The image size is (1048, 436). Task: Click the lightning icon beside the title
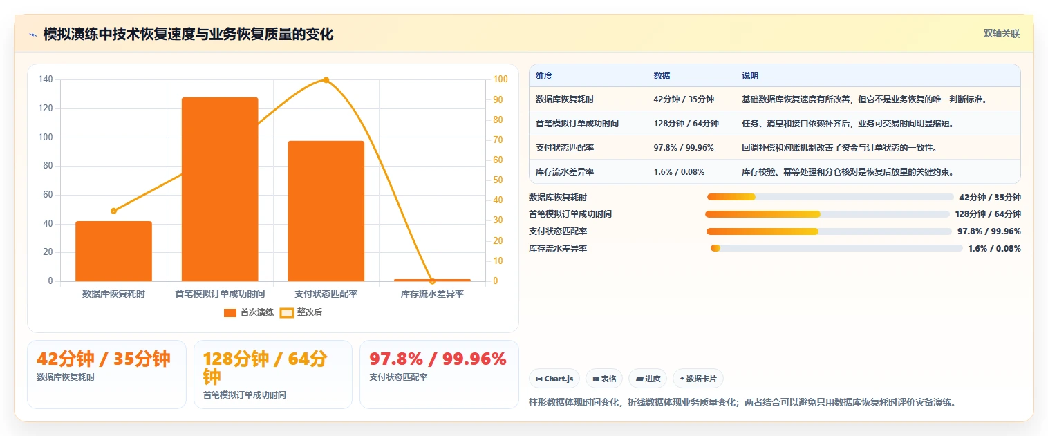(x=33, y=34)
